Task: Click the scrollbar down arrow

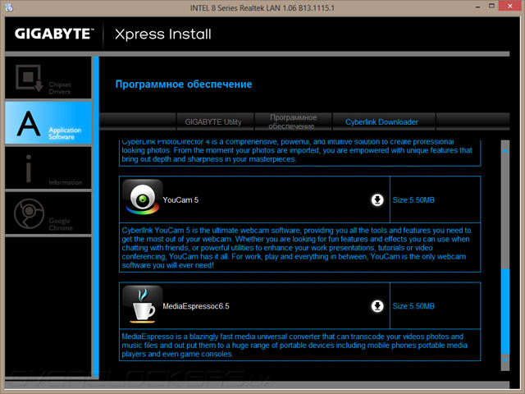Action: coord(505,360)
